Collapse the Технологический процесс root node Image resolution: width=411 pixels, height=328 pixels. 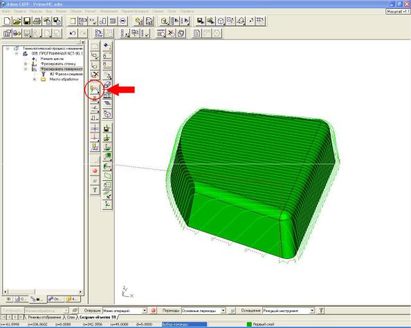8,48
